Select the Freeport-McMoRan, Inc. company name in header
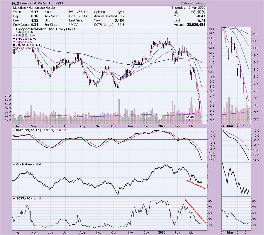Screen dimensions: 264x235 [x=37, y=3]
